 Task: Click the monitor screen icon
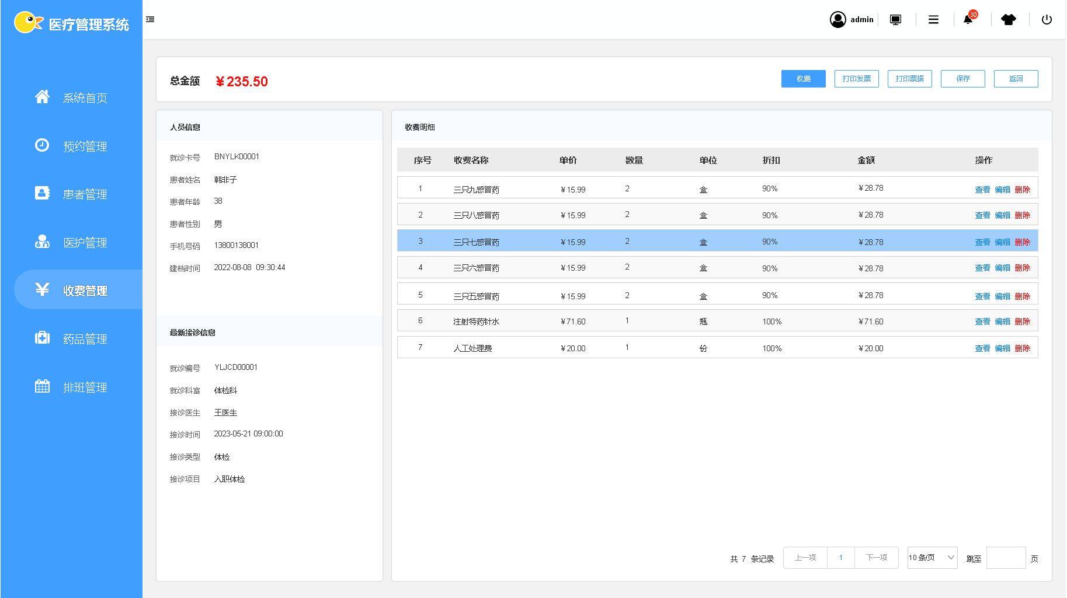pos(895,20)
